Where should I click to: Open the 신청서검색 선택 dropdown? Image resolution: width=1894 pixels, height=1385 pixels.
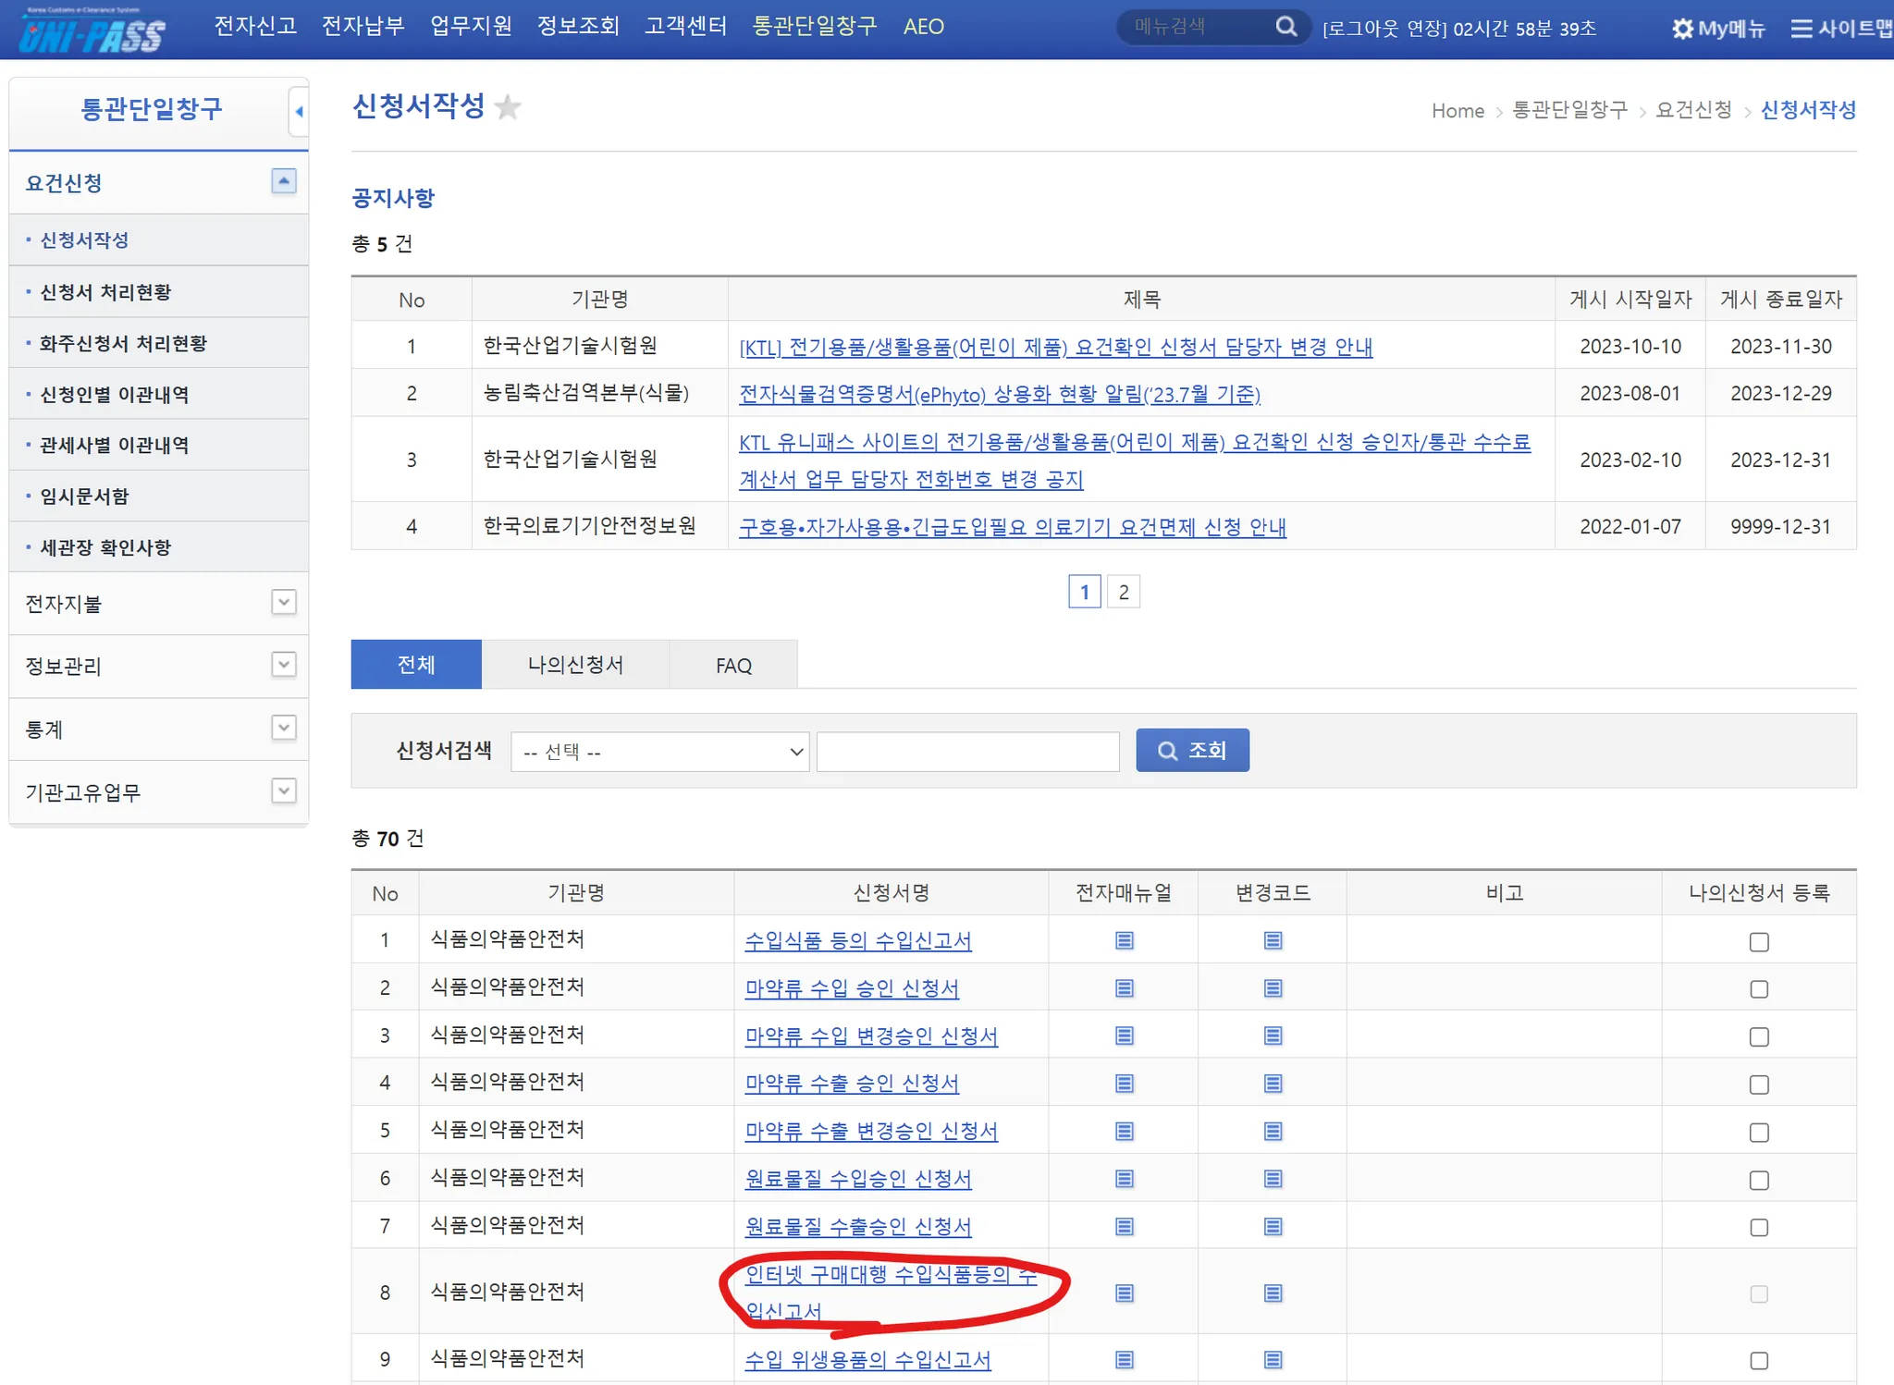coord(659,752)
